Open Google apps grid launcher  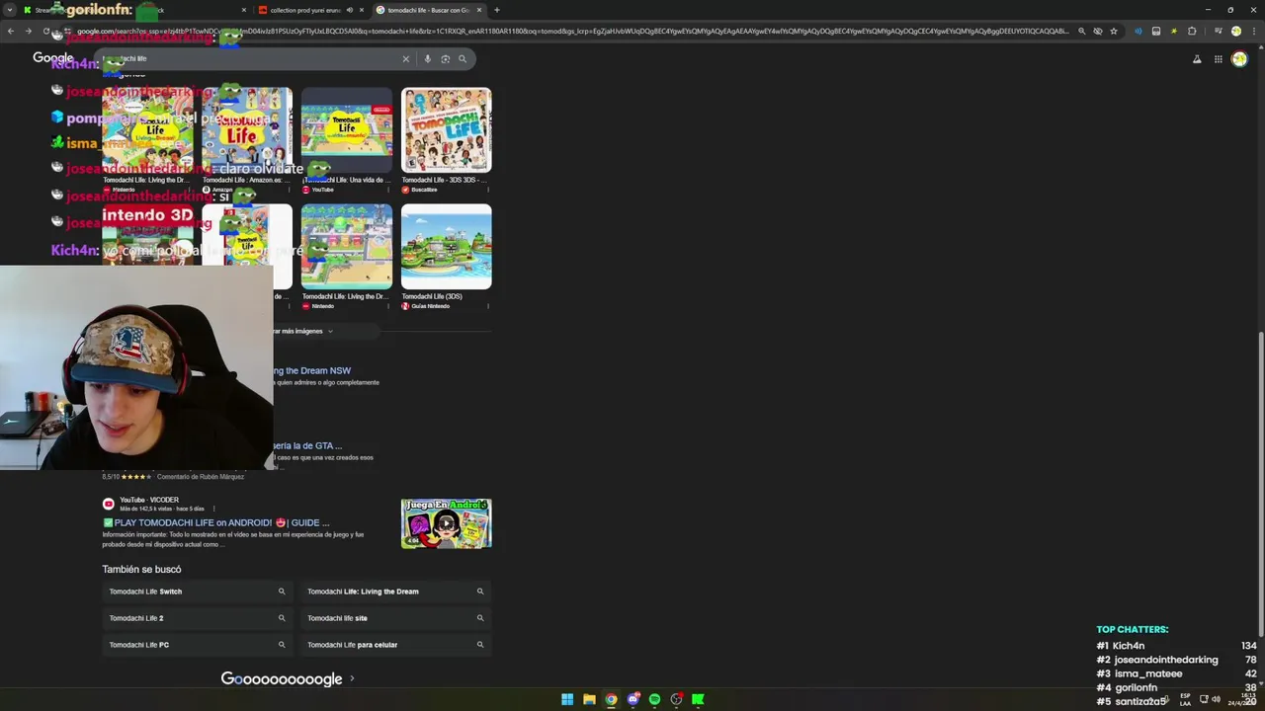(1218, 59)
